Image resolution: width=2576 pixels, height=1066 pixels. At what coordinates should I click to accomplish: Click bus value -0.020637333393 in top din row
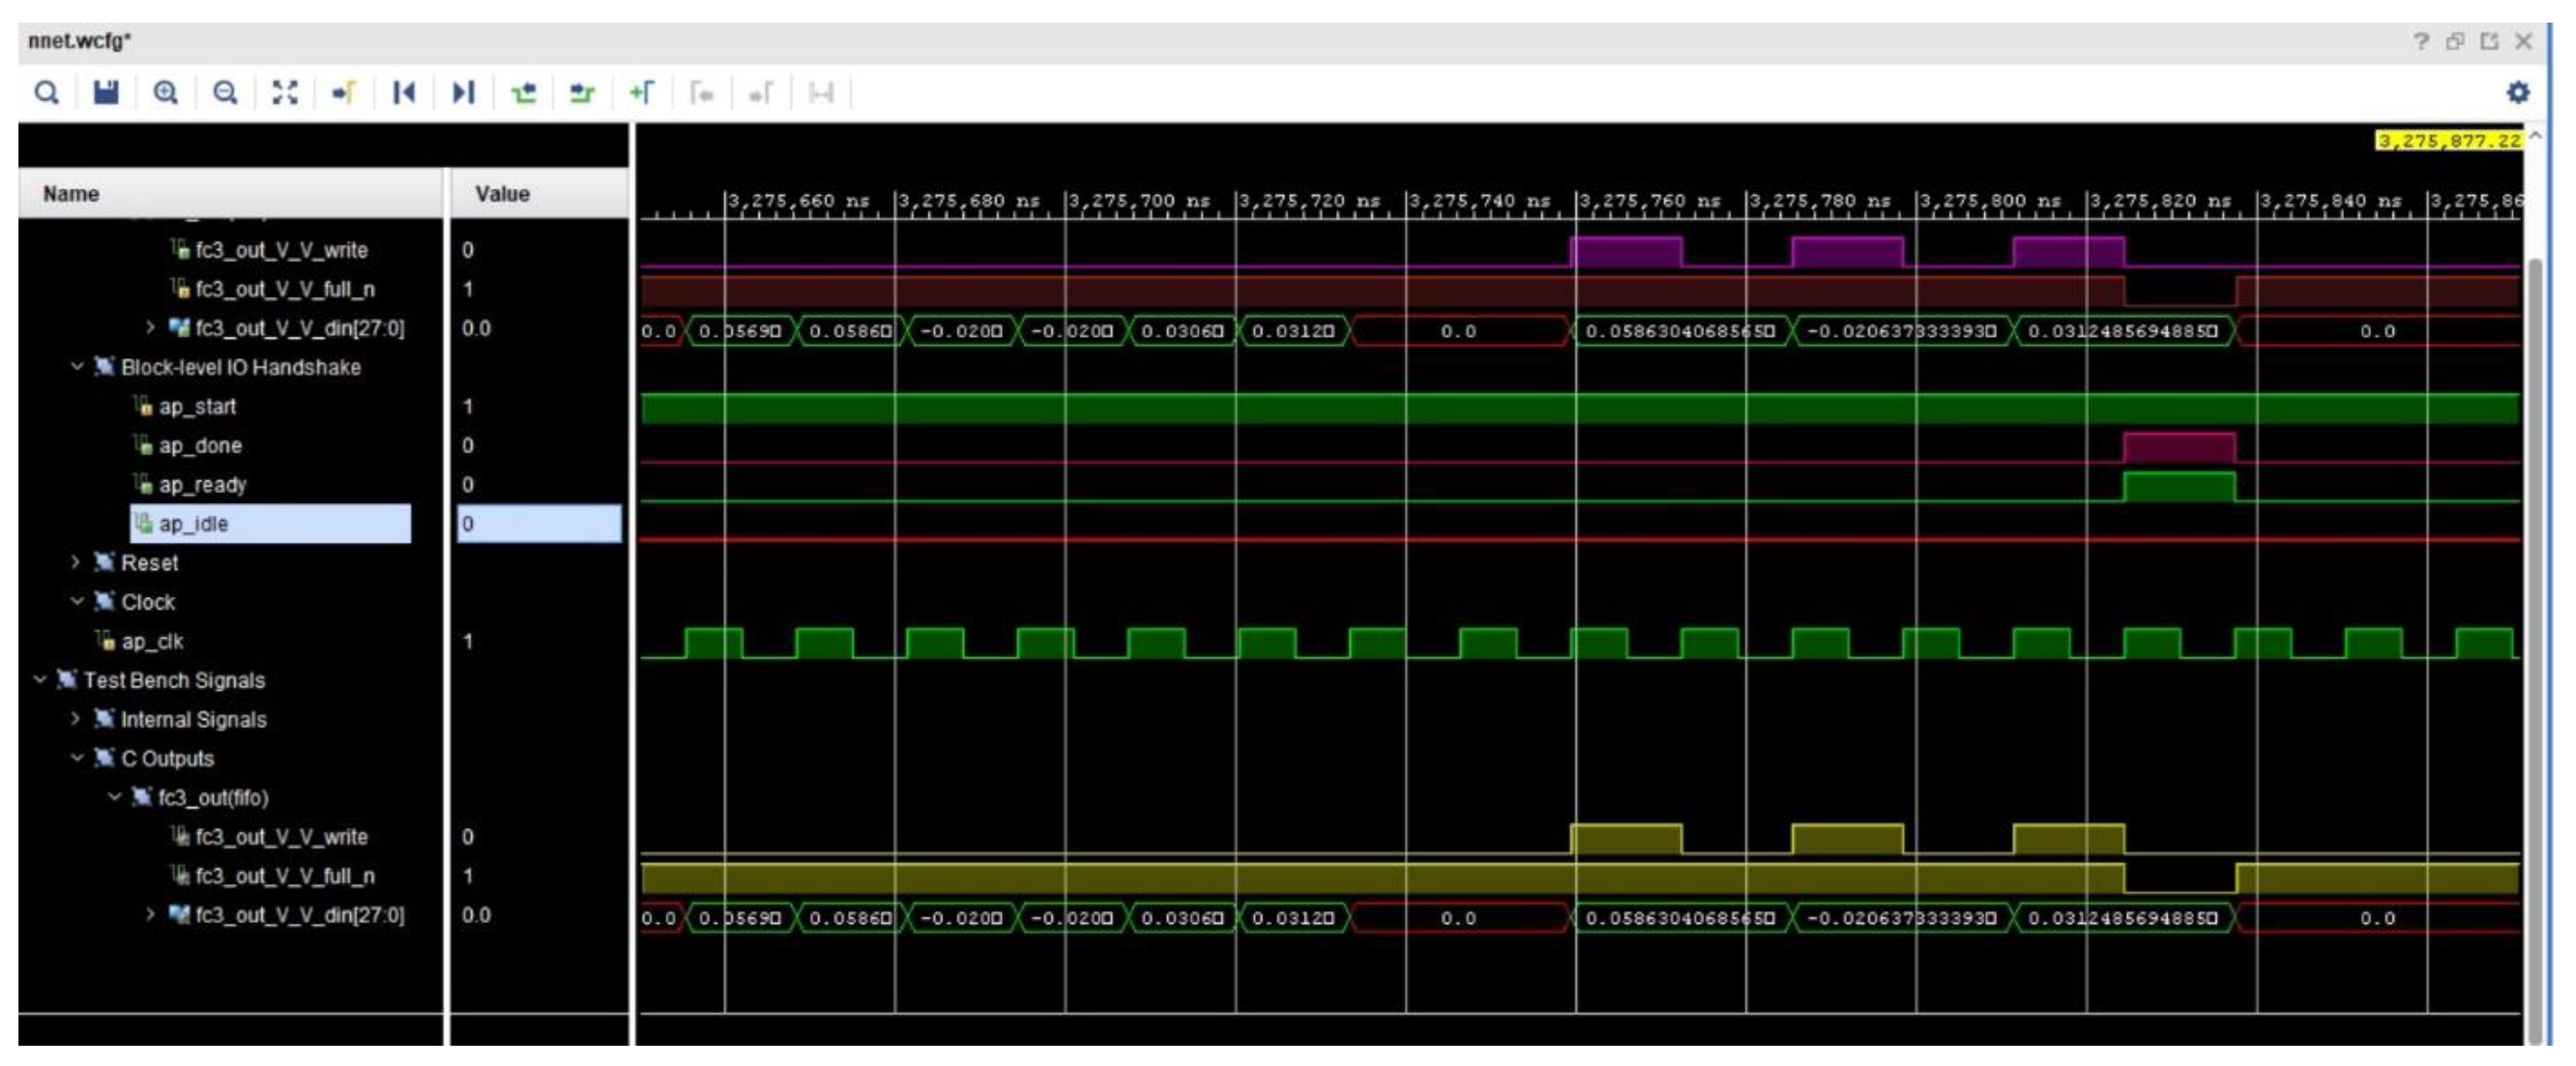click(1901, 331)
